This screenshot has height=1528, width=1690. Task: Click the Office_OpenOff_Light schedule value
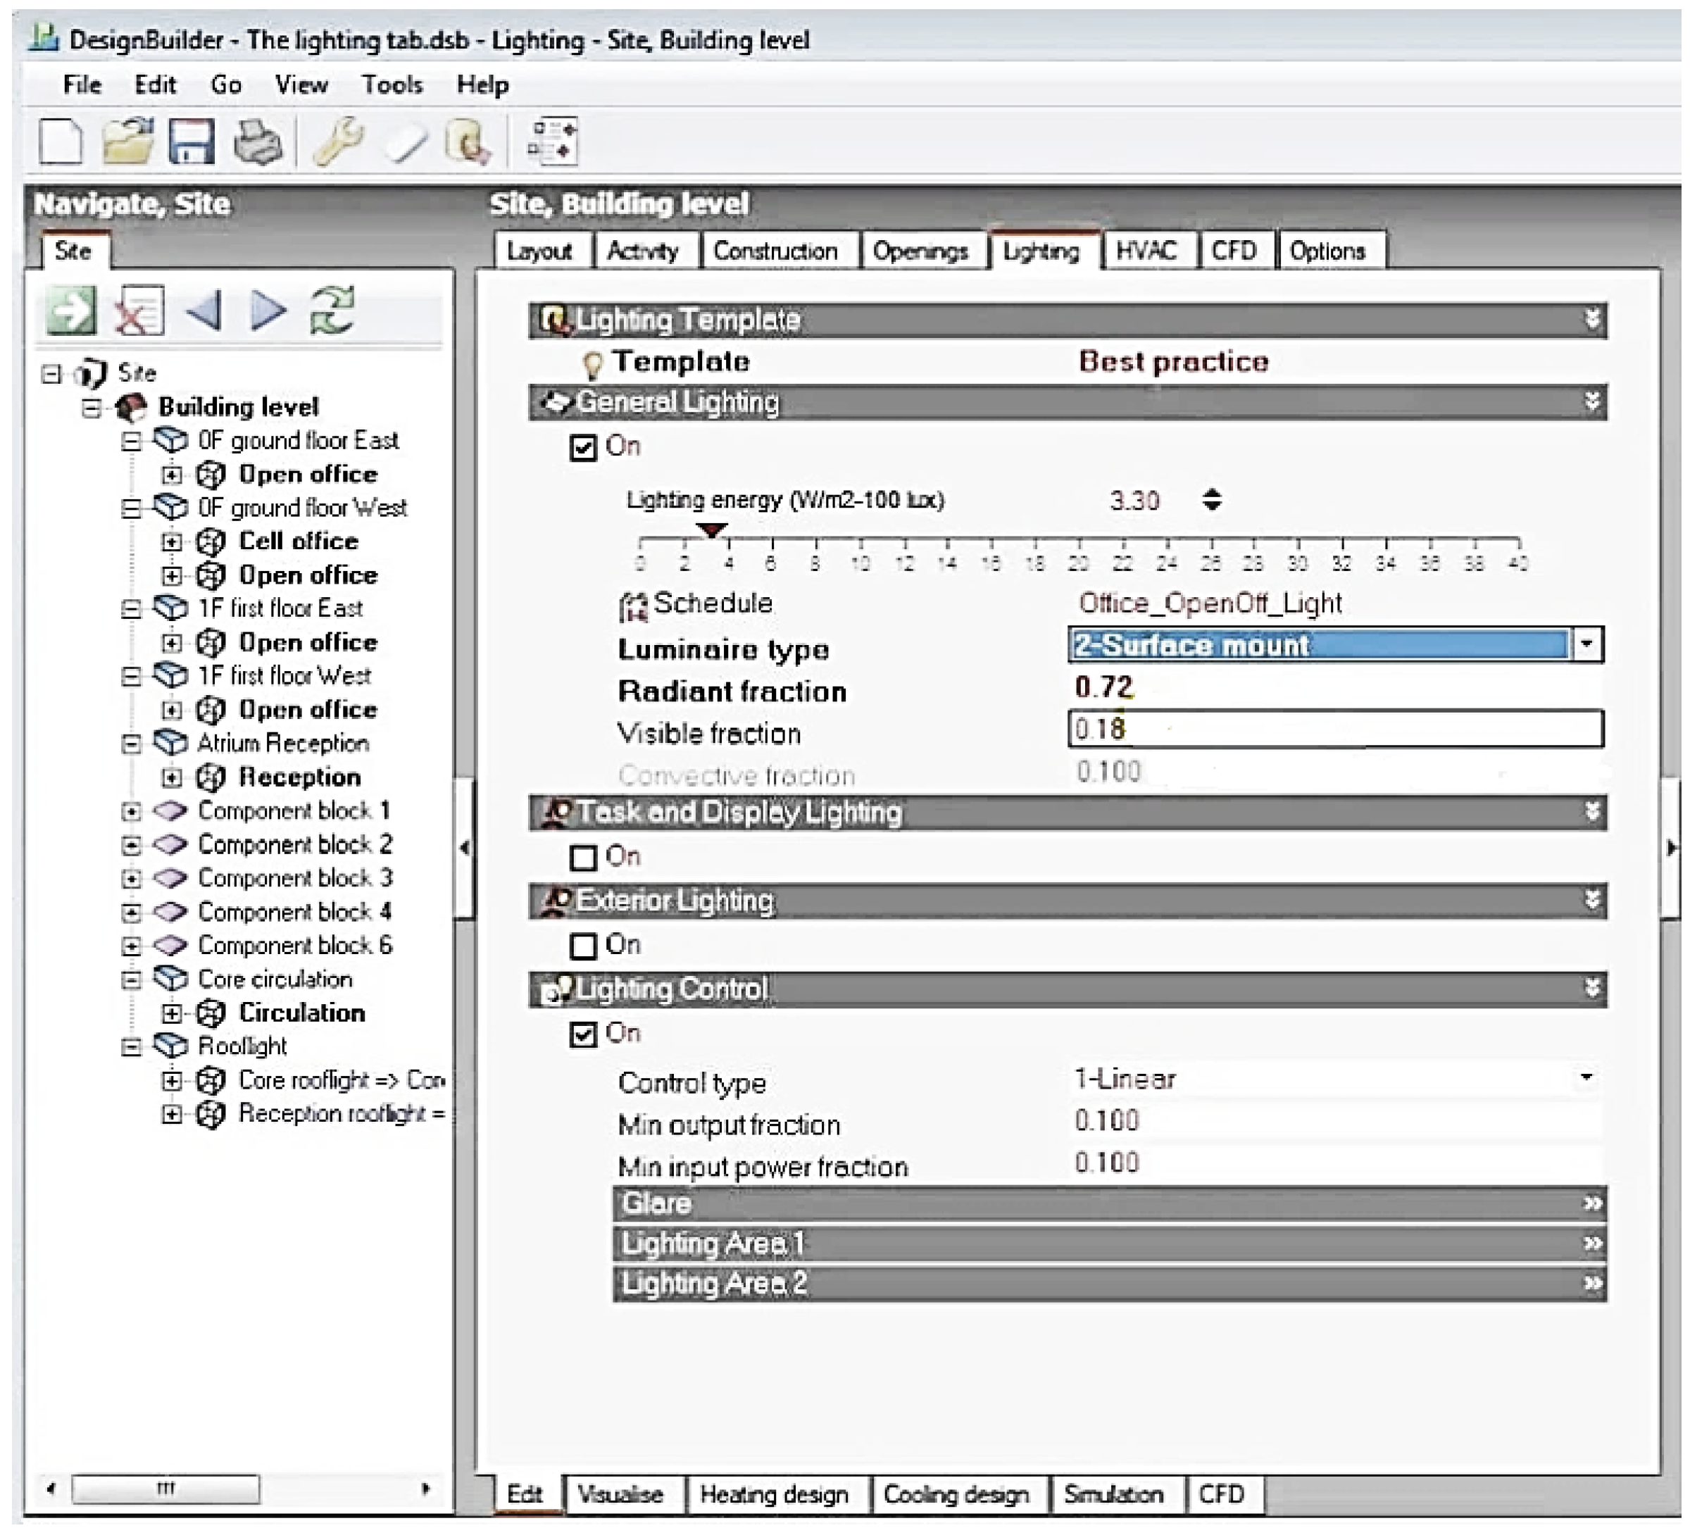pos(1210,603)
